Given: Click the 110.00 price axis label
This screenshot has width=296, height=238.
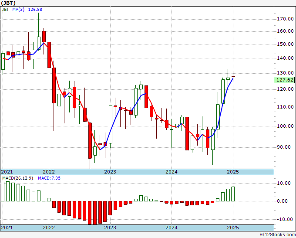Looking at the screenshot, I should 285,107.
